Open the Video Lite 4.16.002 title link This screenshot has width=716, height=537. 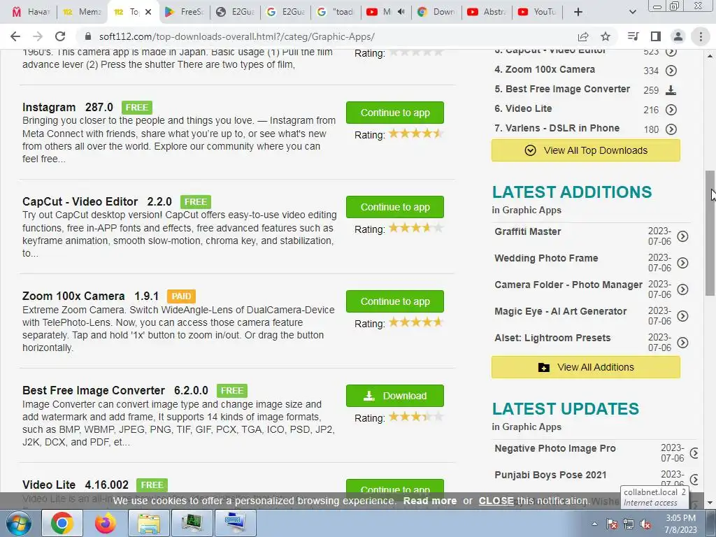(x=76, y=485)
